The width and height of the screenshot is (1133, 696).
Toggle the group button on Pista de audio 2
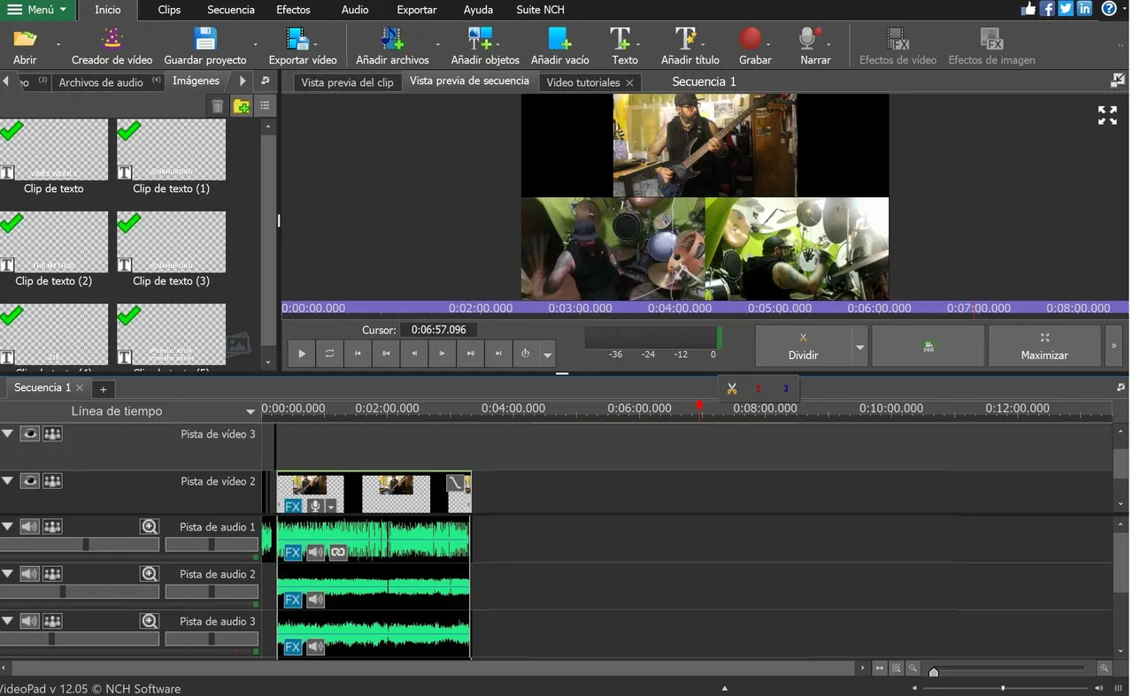tap(52, 574)
